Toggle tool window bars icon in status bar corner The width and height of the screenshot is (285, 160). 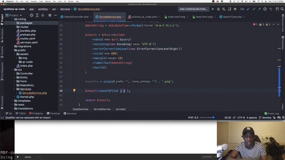[2, 118]
